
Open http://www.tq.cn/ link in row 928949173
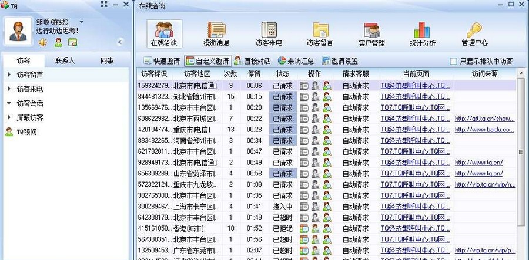click(x=478, y=163)
